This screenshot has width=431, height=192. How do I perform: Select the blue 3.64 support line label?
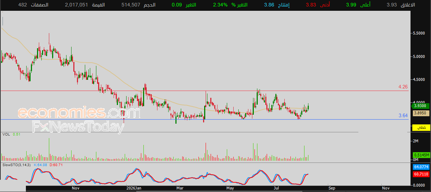pyautogui.click(x=403, y=115)
